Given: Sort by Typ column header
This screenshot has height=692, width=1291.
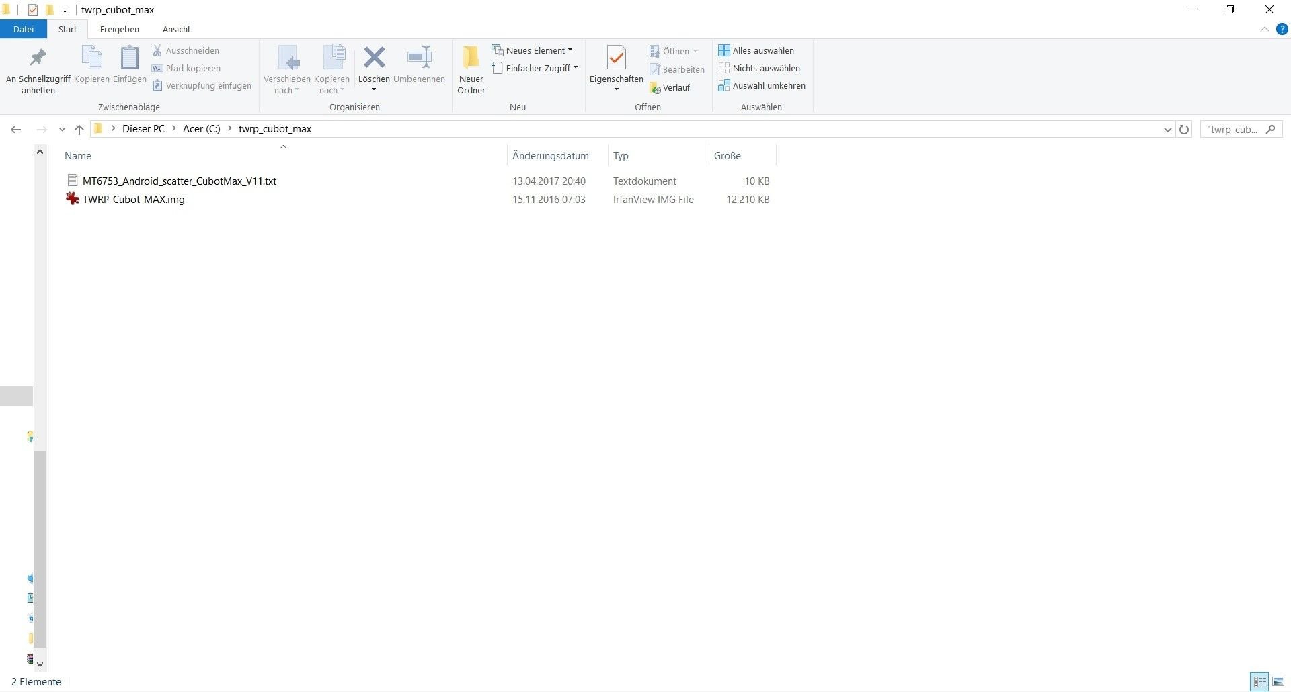Looking at the screenshot, I should click(x=621, y=155).
